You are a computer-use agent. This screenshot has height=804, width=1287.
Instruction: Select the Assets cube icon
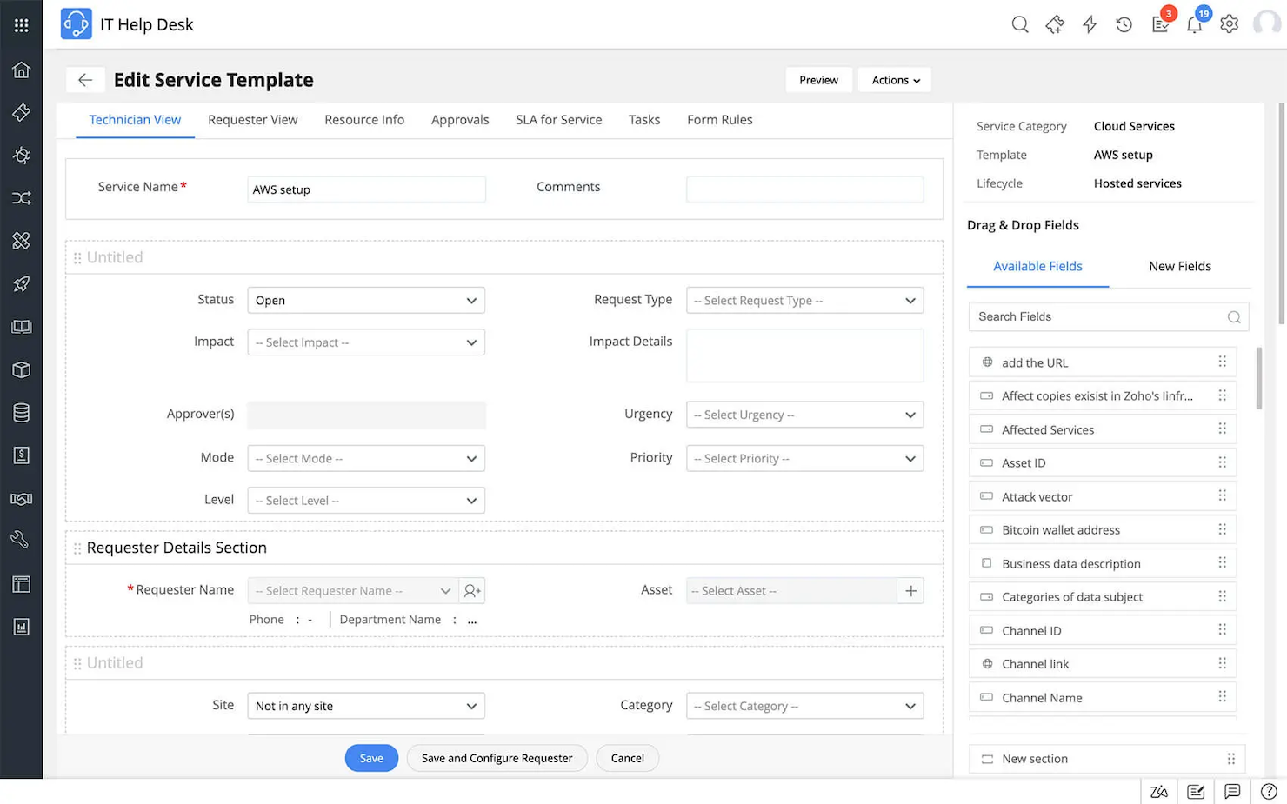click(x=21, y=369)
